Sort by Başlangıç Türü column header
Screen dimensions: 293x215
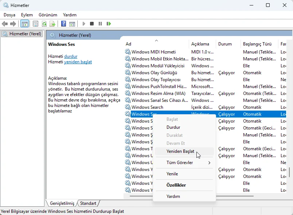click(x=259, y=44)
